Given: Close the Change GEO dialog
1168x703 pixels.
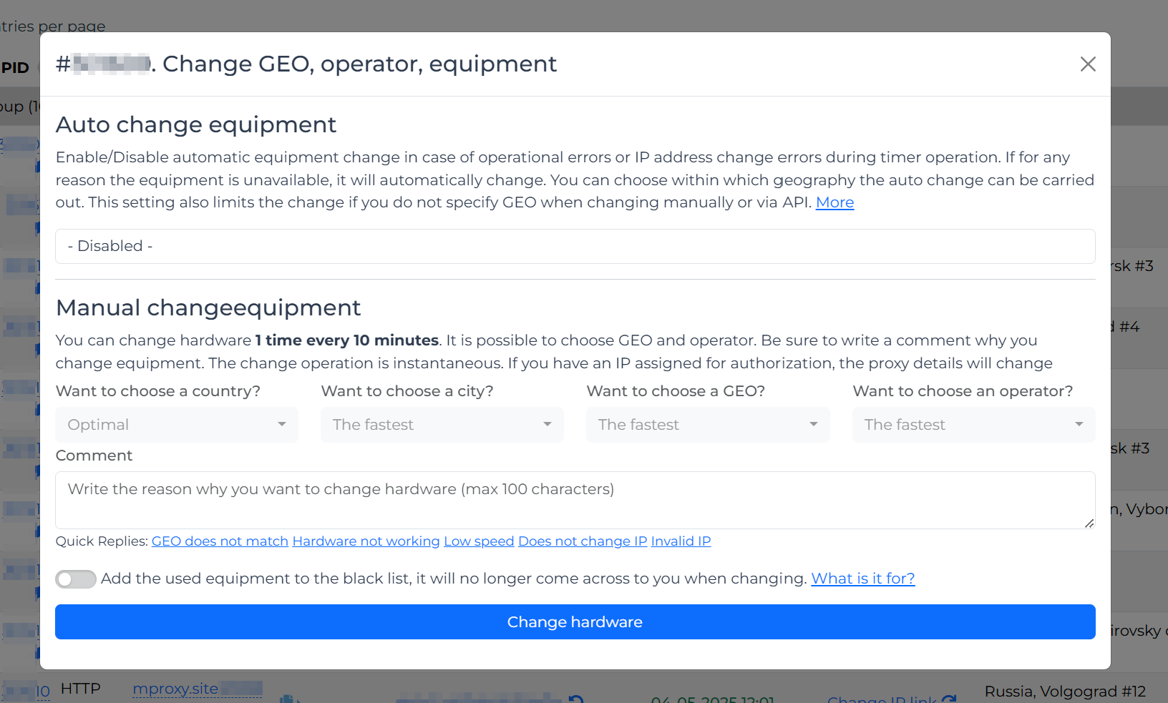Looking at the screenshot, I should [x=1087, y=64].
